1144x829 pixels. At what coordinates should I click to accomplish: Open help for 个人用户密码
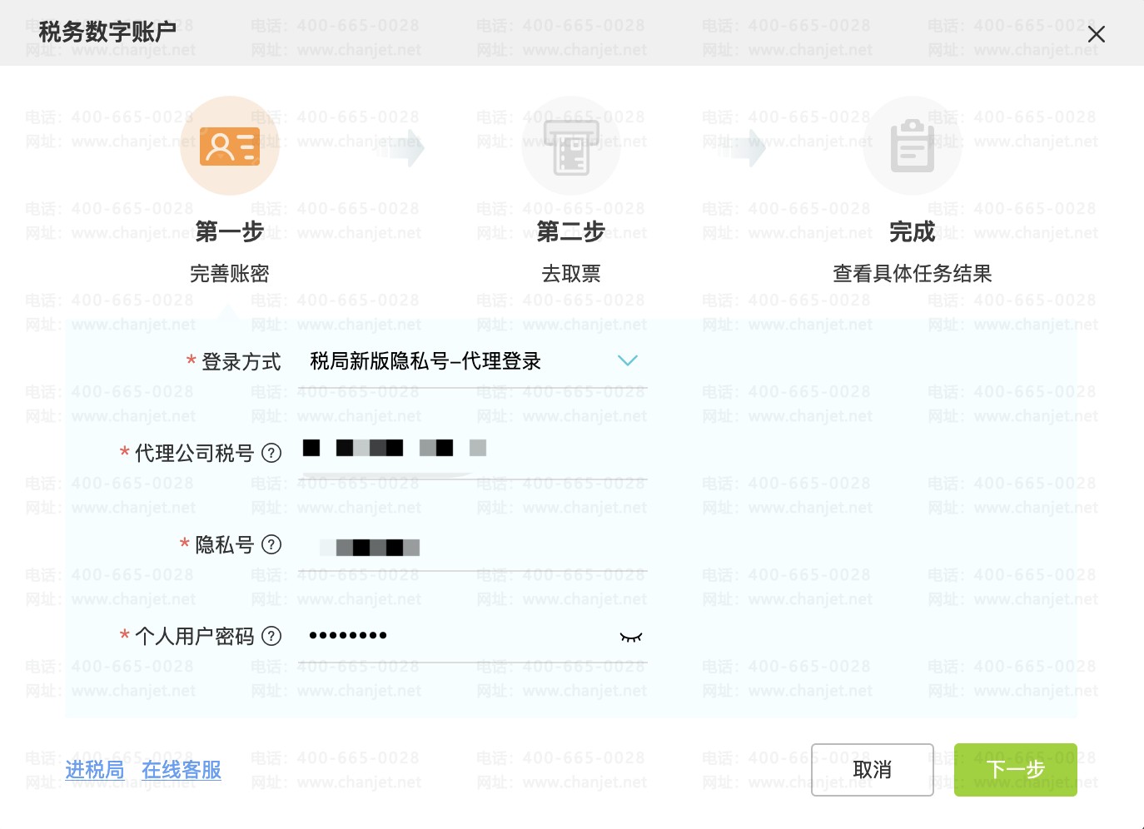pyautogui.click(x=271, y=636)
